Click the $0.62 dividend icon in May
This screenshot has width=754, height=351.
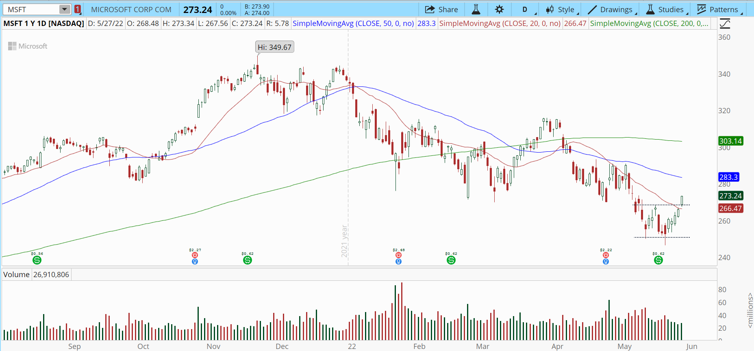click(658, 260)
